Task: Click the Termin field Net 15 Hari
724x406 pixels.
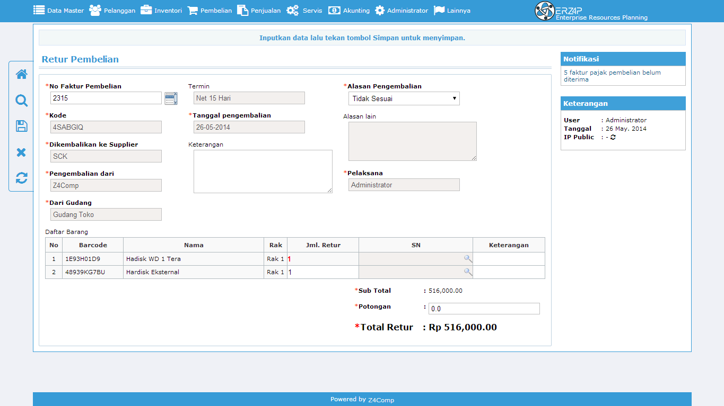Action: [x=249, y=98]
